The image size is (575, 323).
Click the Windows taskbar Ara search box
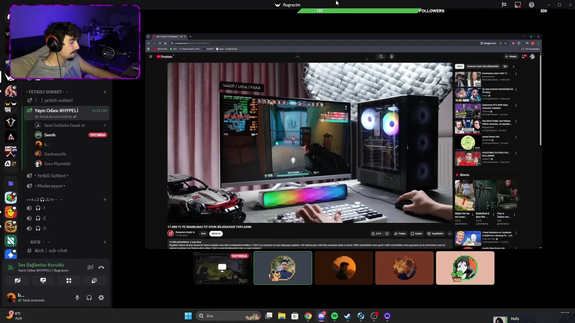[x=228, y=316]
